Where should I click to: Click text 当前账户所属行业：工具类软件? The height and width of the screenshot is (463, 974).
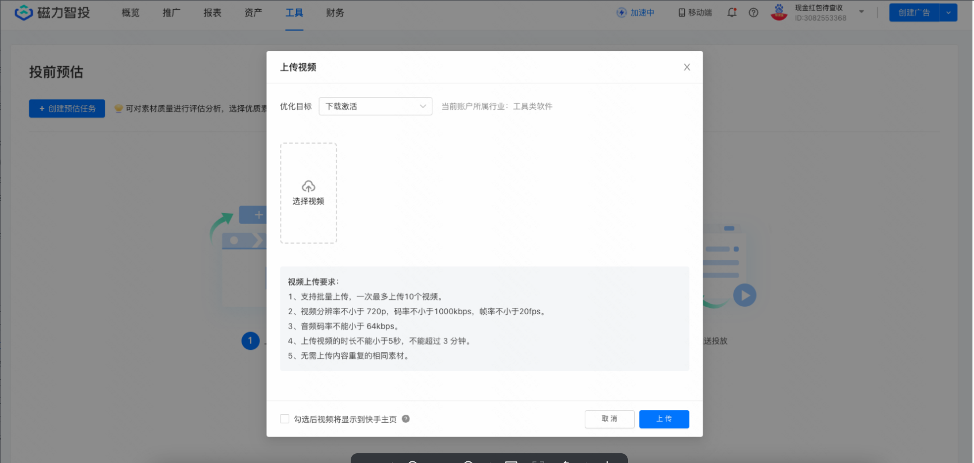tap(497, 106)
